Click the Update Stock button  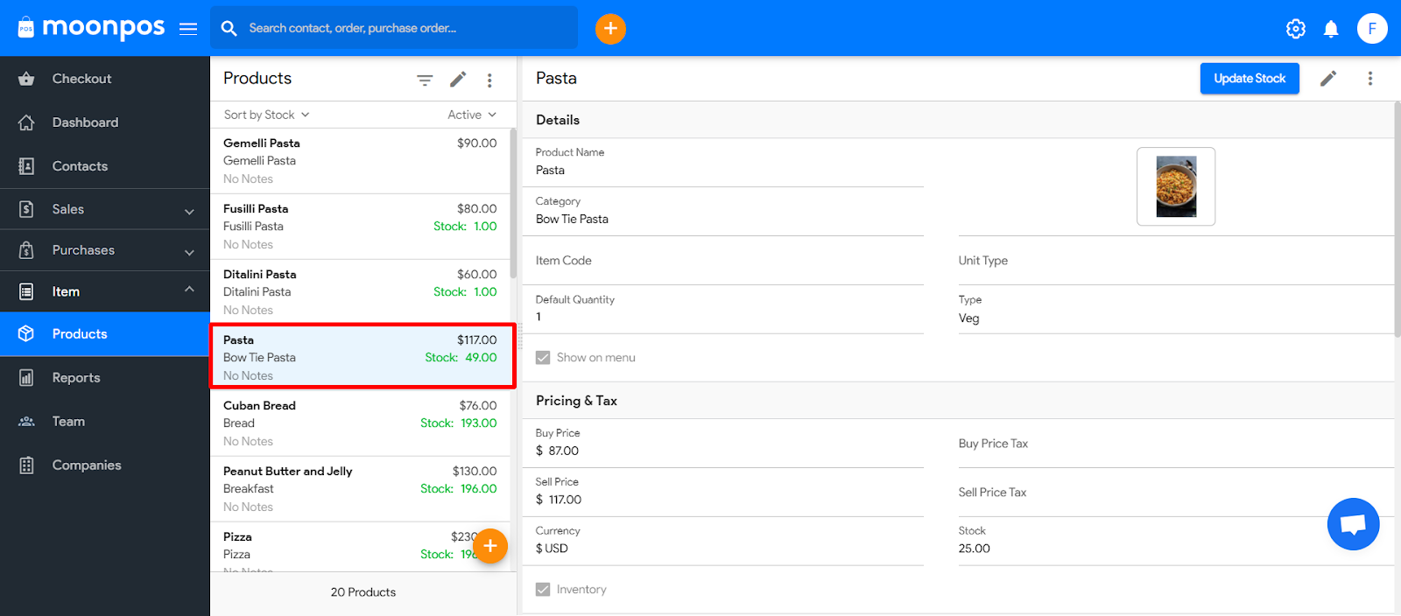(1250, 79)
